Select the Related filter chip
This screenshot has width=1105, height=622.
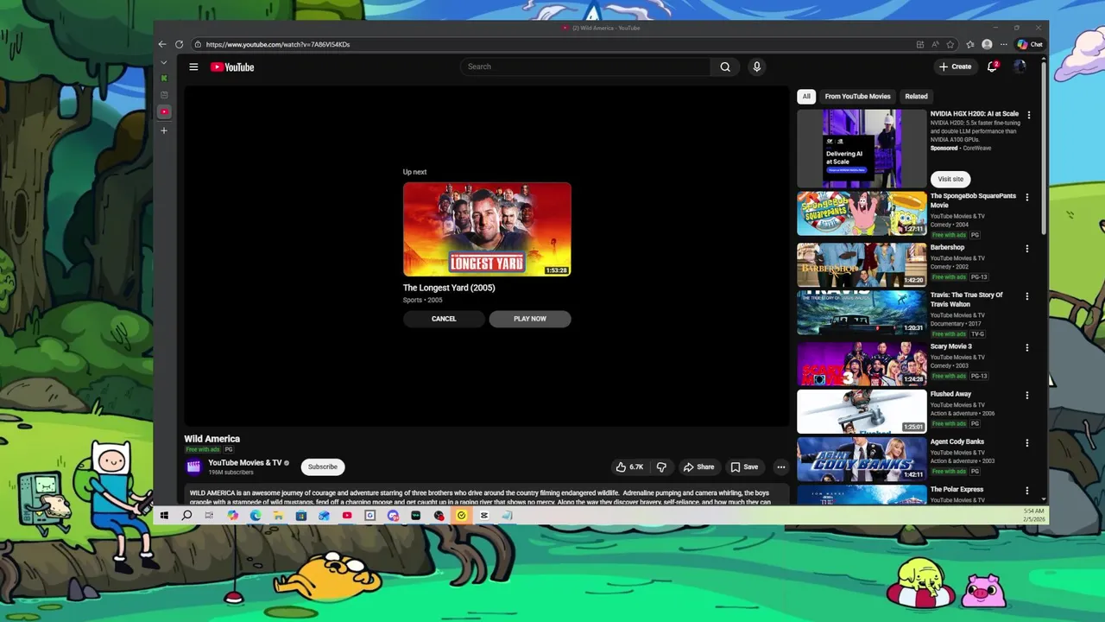point(916,96)
